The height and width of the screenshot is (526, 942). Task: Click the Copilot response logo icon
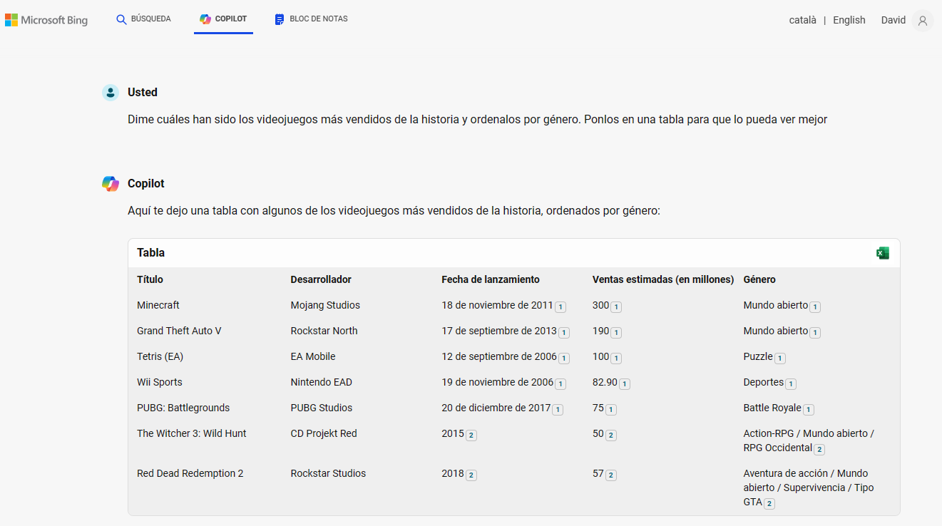(110, 183)
